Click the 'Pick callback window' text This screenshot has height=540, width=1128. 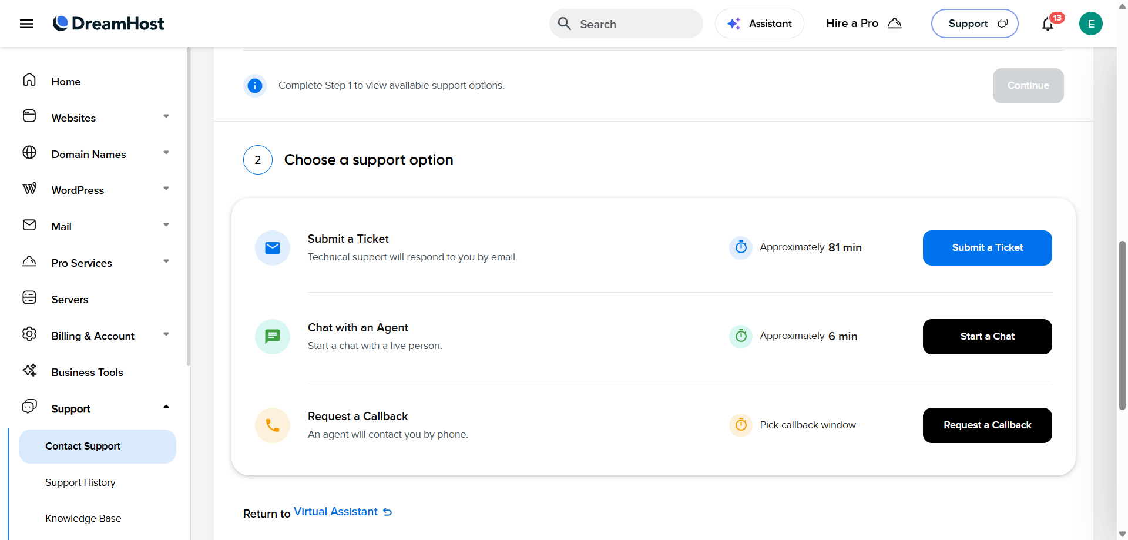click(x=808, y=425)
